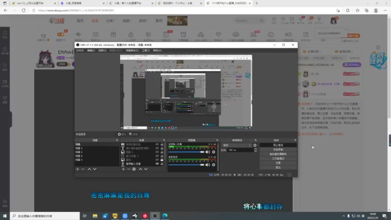Image resolution: width=391 pixels, height=220 pixels.
Task: Add a new scene with plus icon
Action: coord(78,169)
